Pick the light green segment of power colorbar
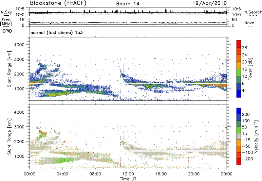262x181 pixels. (239, 73)
